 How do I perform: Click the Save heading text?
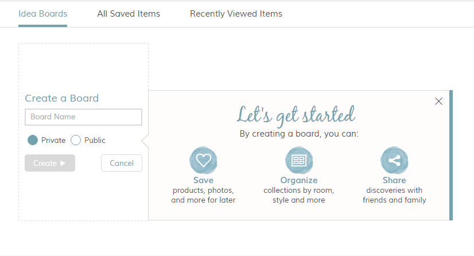click(203, 180)
